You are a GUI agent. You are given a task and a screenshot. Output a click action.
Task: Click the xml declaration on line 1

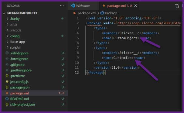123,18
